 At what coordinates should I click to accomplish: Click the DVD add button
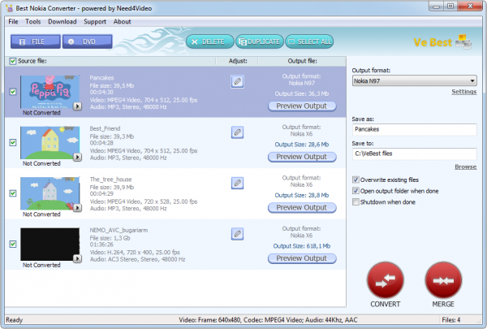(x=88, y=41)
